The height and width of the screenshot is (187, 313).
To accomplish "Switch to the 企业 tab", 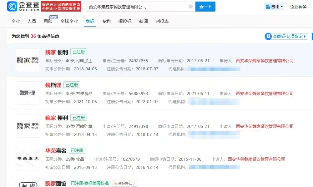I will coord(15,21).
